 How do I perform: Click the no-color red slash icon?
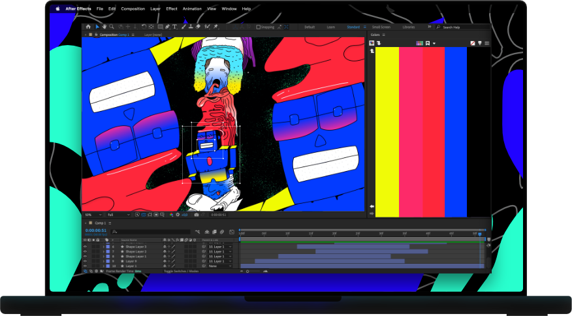pyautogui.click(x=473, y=43)
